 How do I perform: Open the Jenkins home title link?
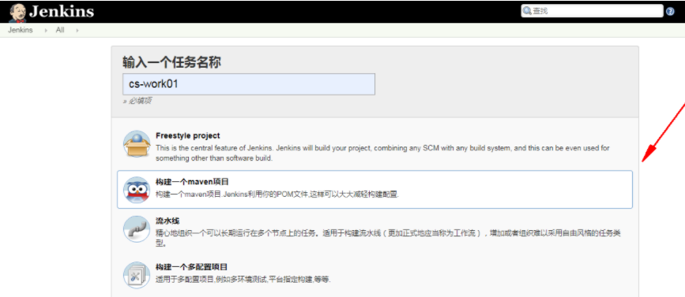pyautogui.click(x=62, y=11)
